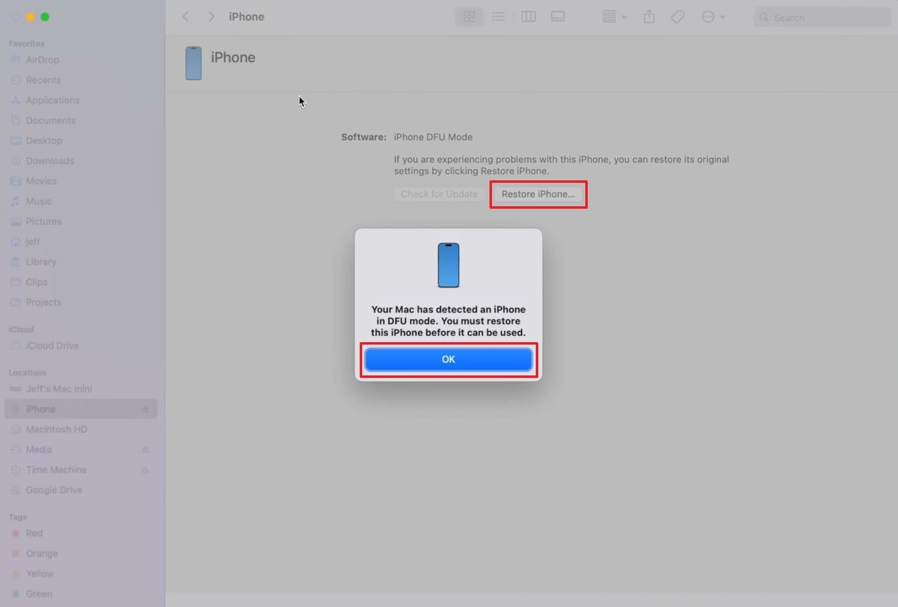
Task: Open the group-by dropdown
Action: coord(614,17)
